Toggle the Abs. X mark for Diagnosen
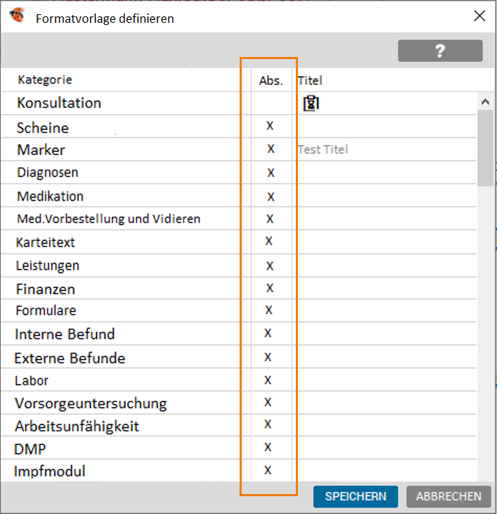 click(x=271, y=172)
